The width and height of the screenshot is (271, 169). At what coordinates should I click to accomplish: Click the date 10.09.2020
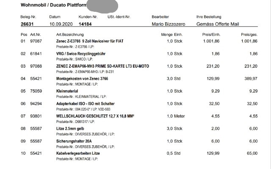(60, 24)
